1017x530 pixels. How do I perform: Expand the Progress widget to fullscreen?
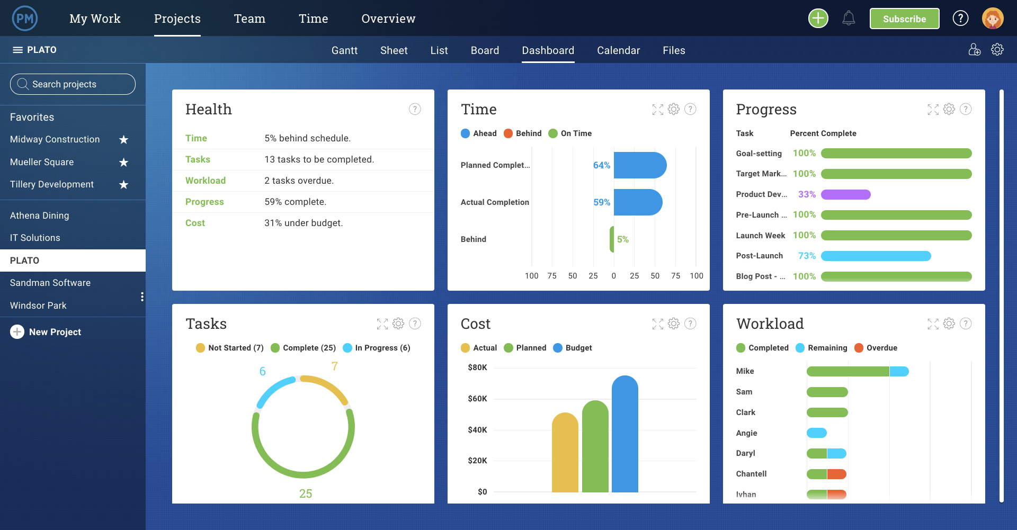[x=933, y=110]
